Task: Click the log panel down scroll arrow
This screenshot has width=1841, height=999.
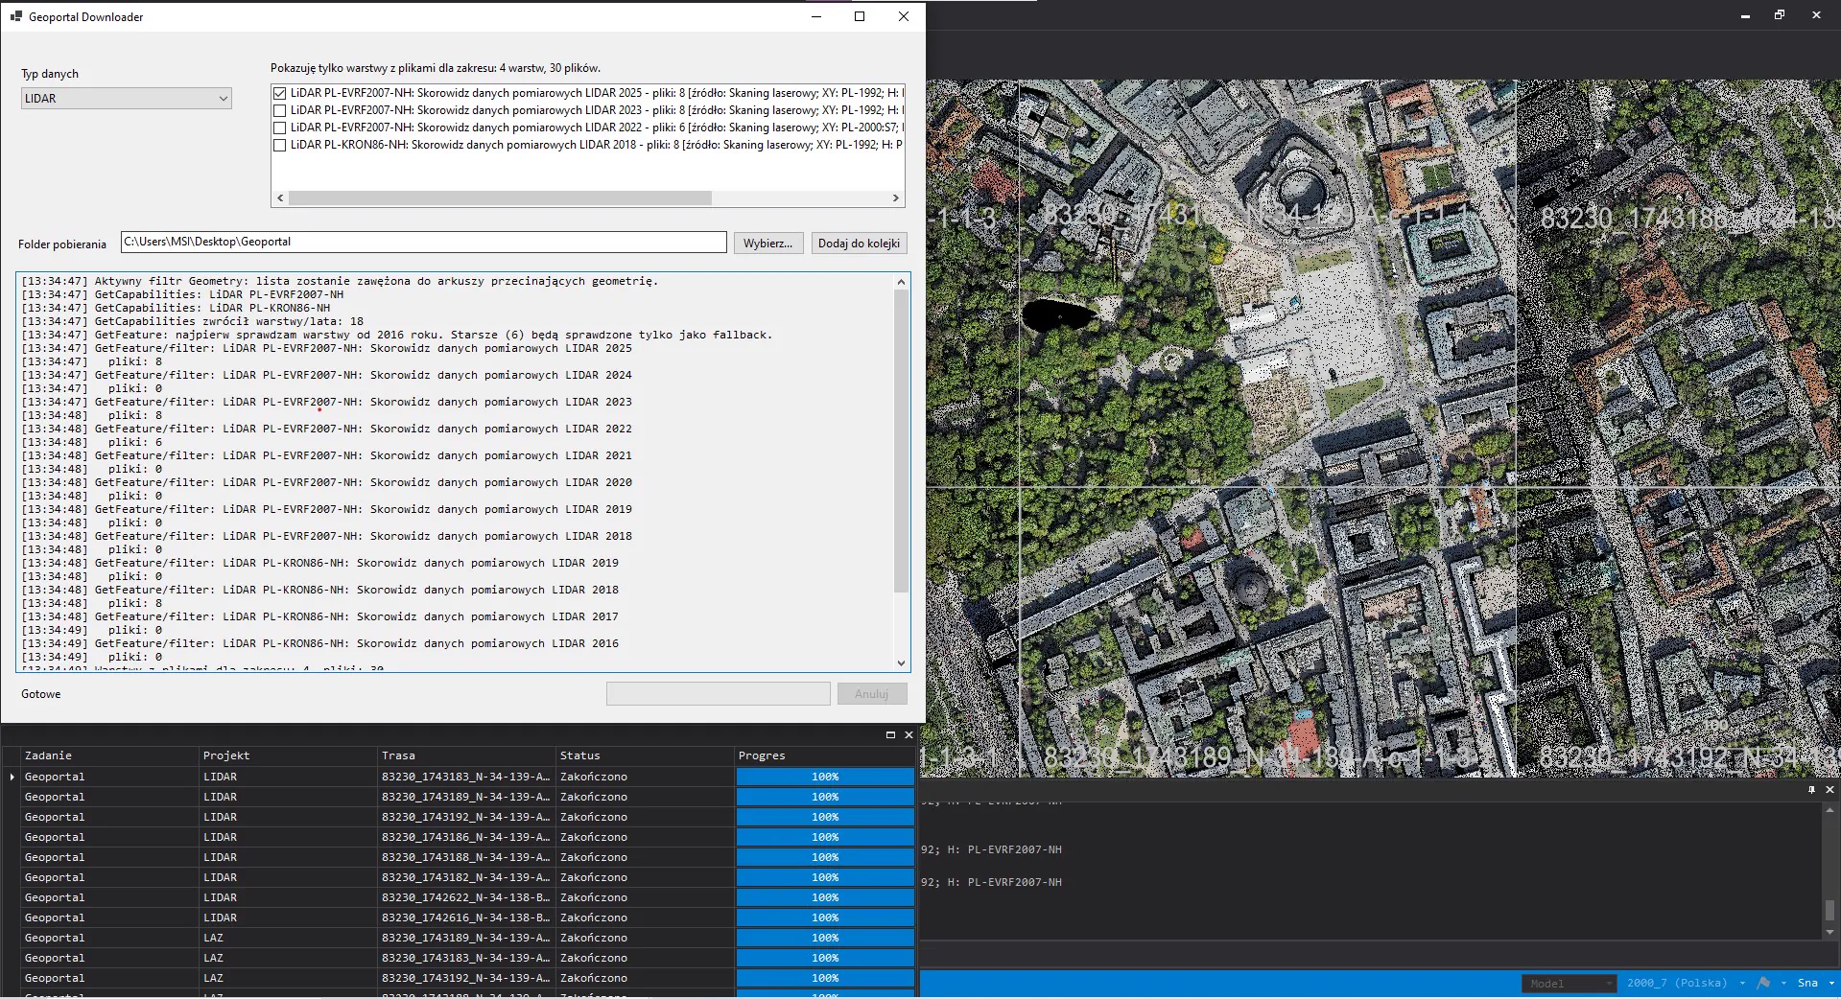Action: tap(901, 662)
